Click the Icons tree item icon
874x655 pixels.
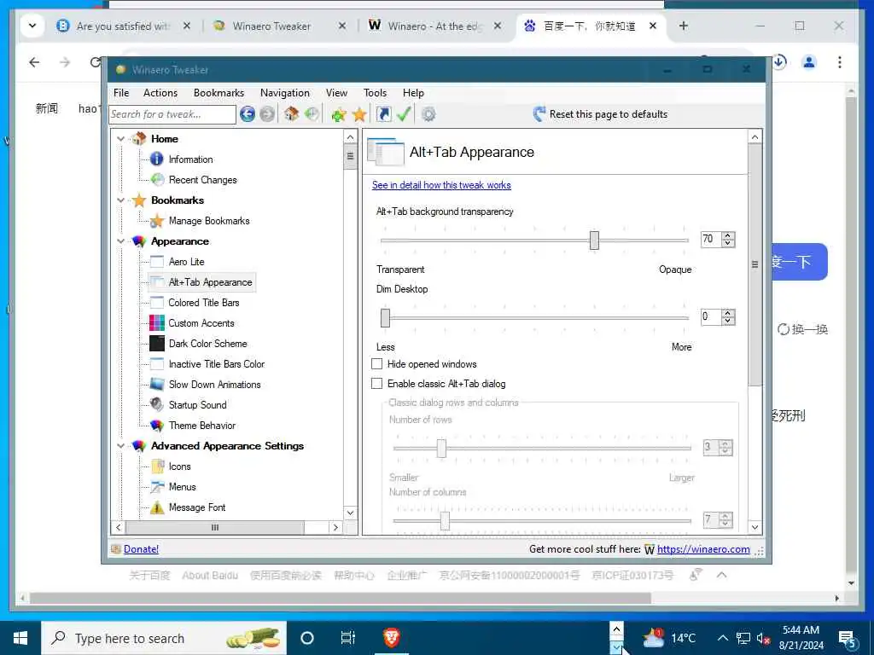click(x=157, y=467)
